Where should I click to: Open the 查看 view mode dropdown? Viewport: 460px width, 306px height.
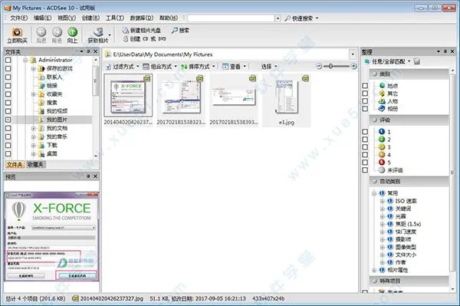click(x=234, y=67)
